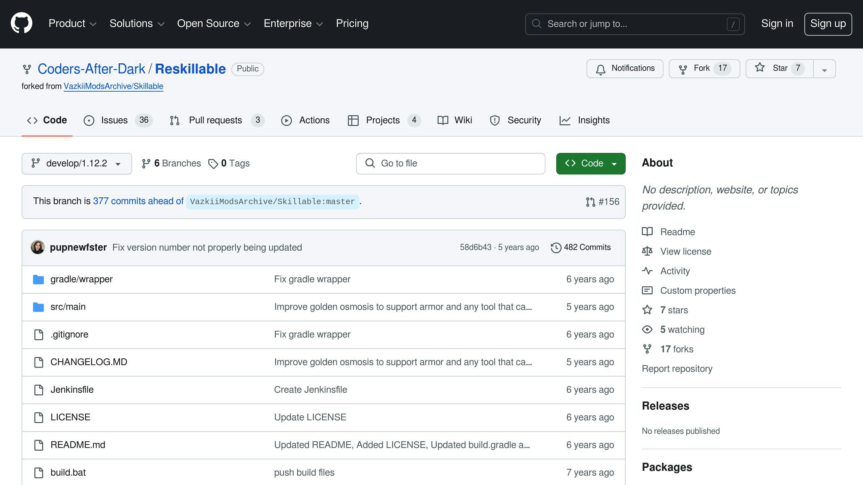The width and height of the screenshot is (863, 485).
Task: Open the VazkiiModsArchive/Skillable fork source link
Action: pos(114,87)
